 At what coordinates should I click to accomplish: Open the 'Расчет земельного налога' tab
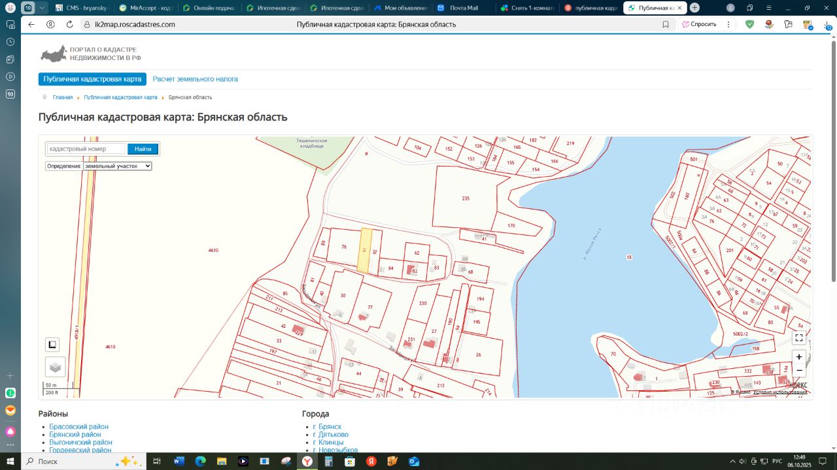(x=195, y=79)
